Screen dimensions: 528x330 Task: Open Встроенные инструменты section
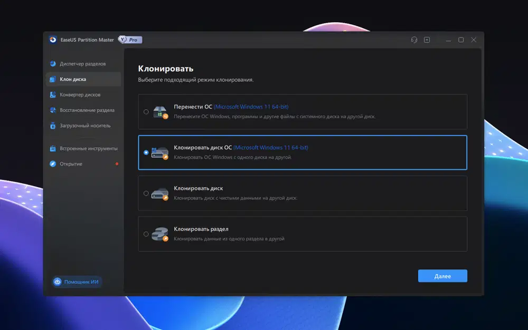(83, 148)
